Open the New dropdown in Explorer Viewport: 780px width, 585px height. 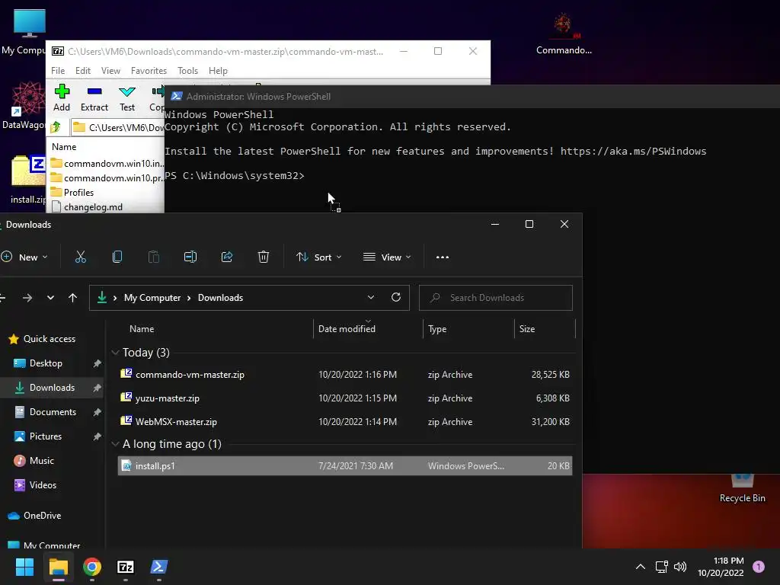[x=25, y=257]
